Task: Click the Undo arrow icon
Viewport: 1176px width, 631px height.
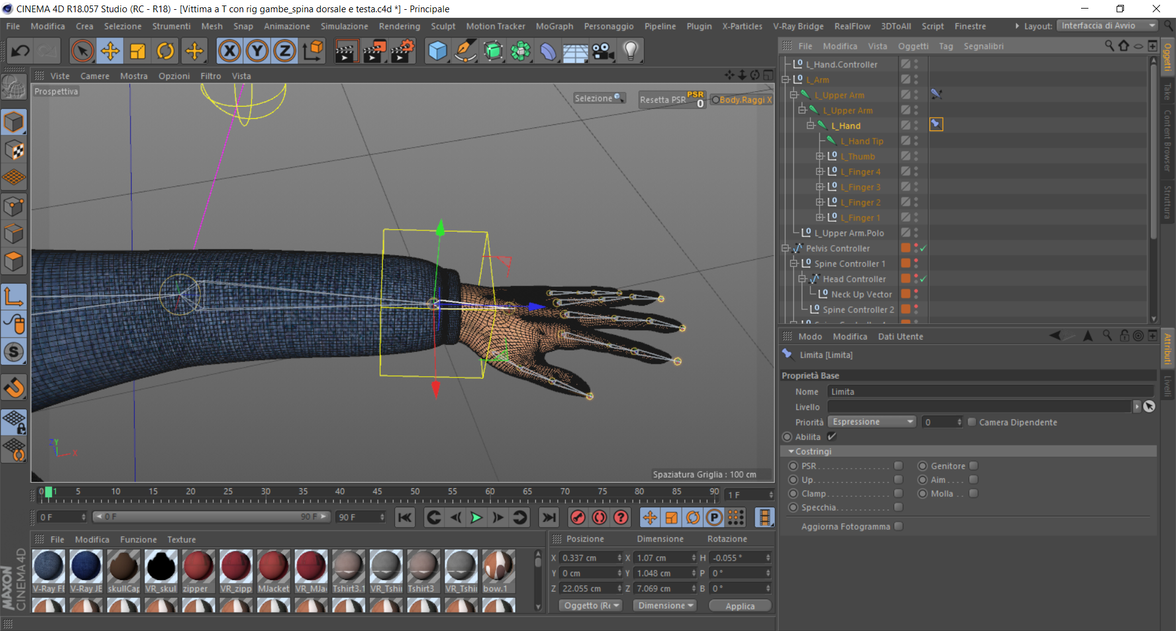Action: 20,51
